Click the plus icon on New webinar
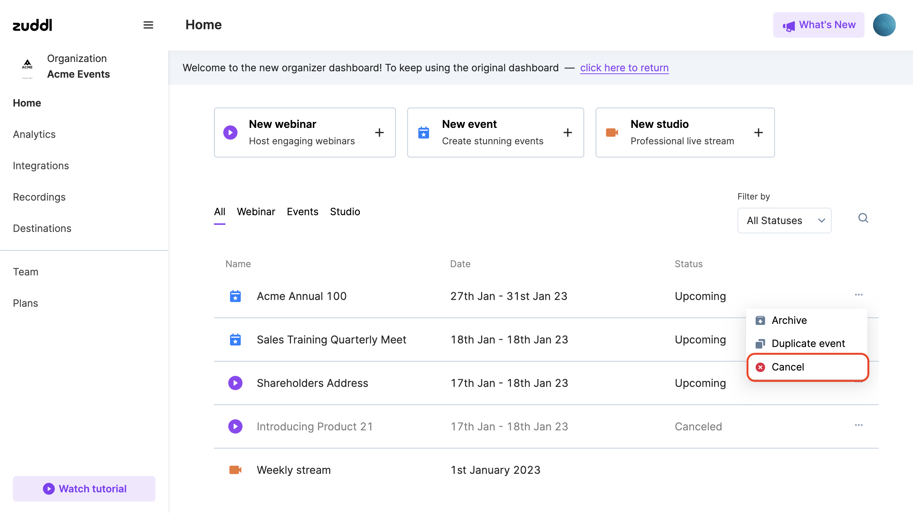Screen dimensions: 913x513 point(379,133)
